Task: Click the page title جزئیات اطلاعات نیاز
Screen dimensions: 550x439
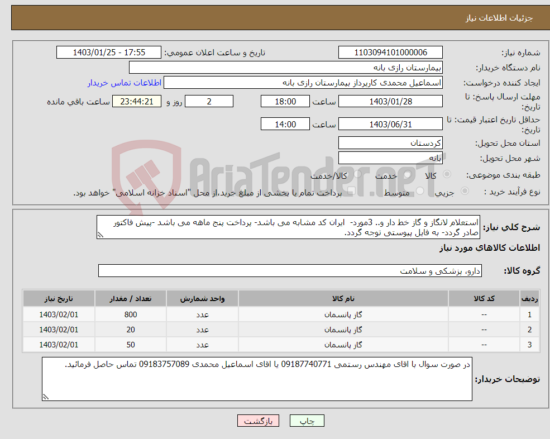Action: [x=499, y=18]
